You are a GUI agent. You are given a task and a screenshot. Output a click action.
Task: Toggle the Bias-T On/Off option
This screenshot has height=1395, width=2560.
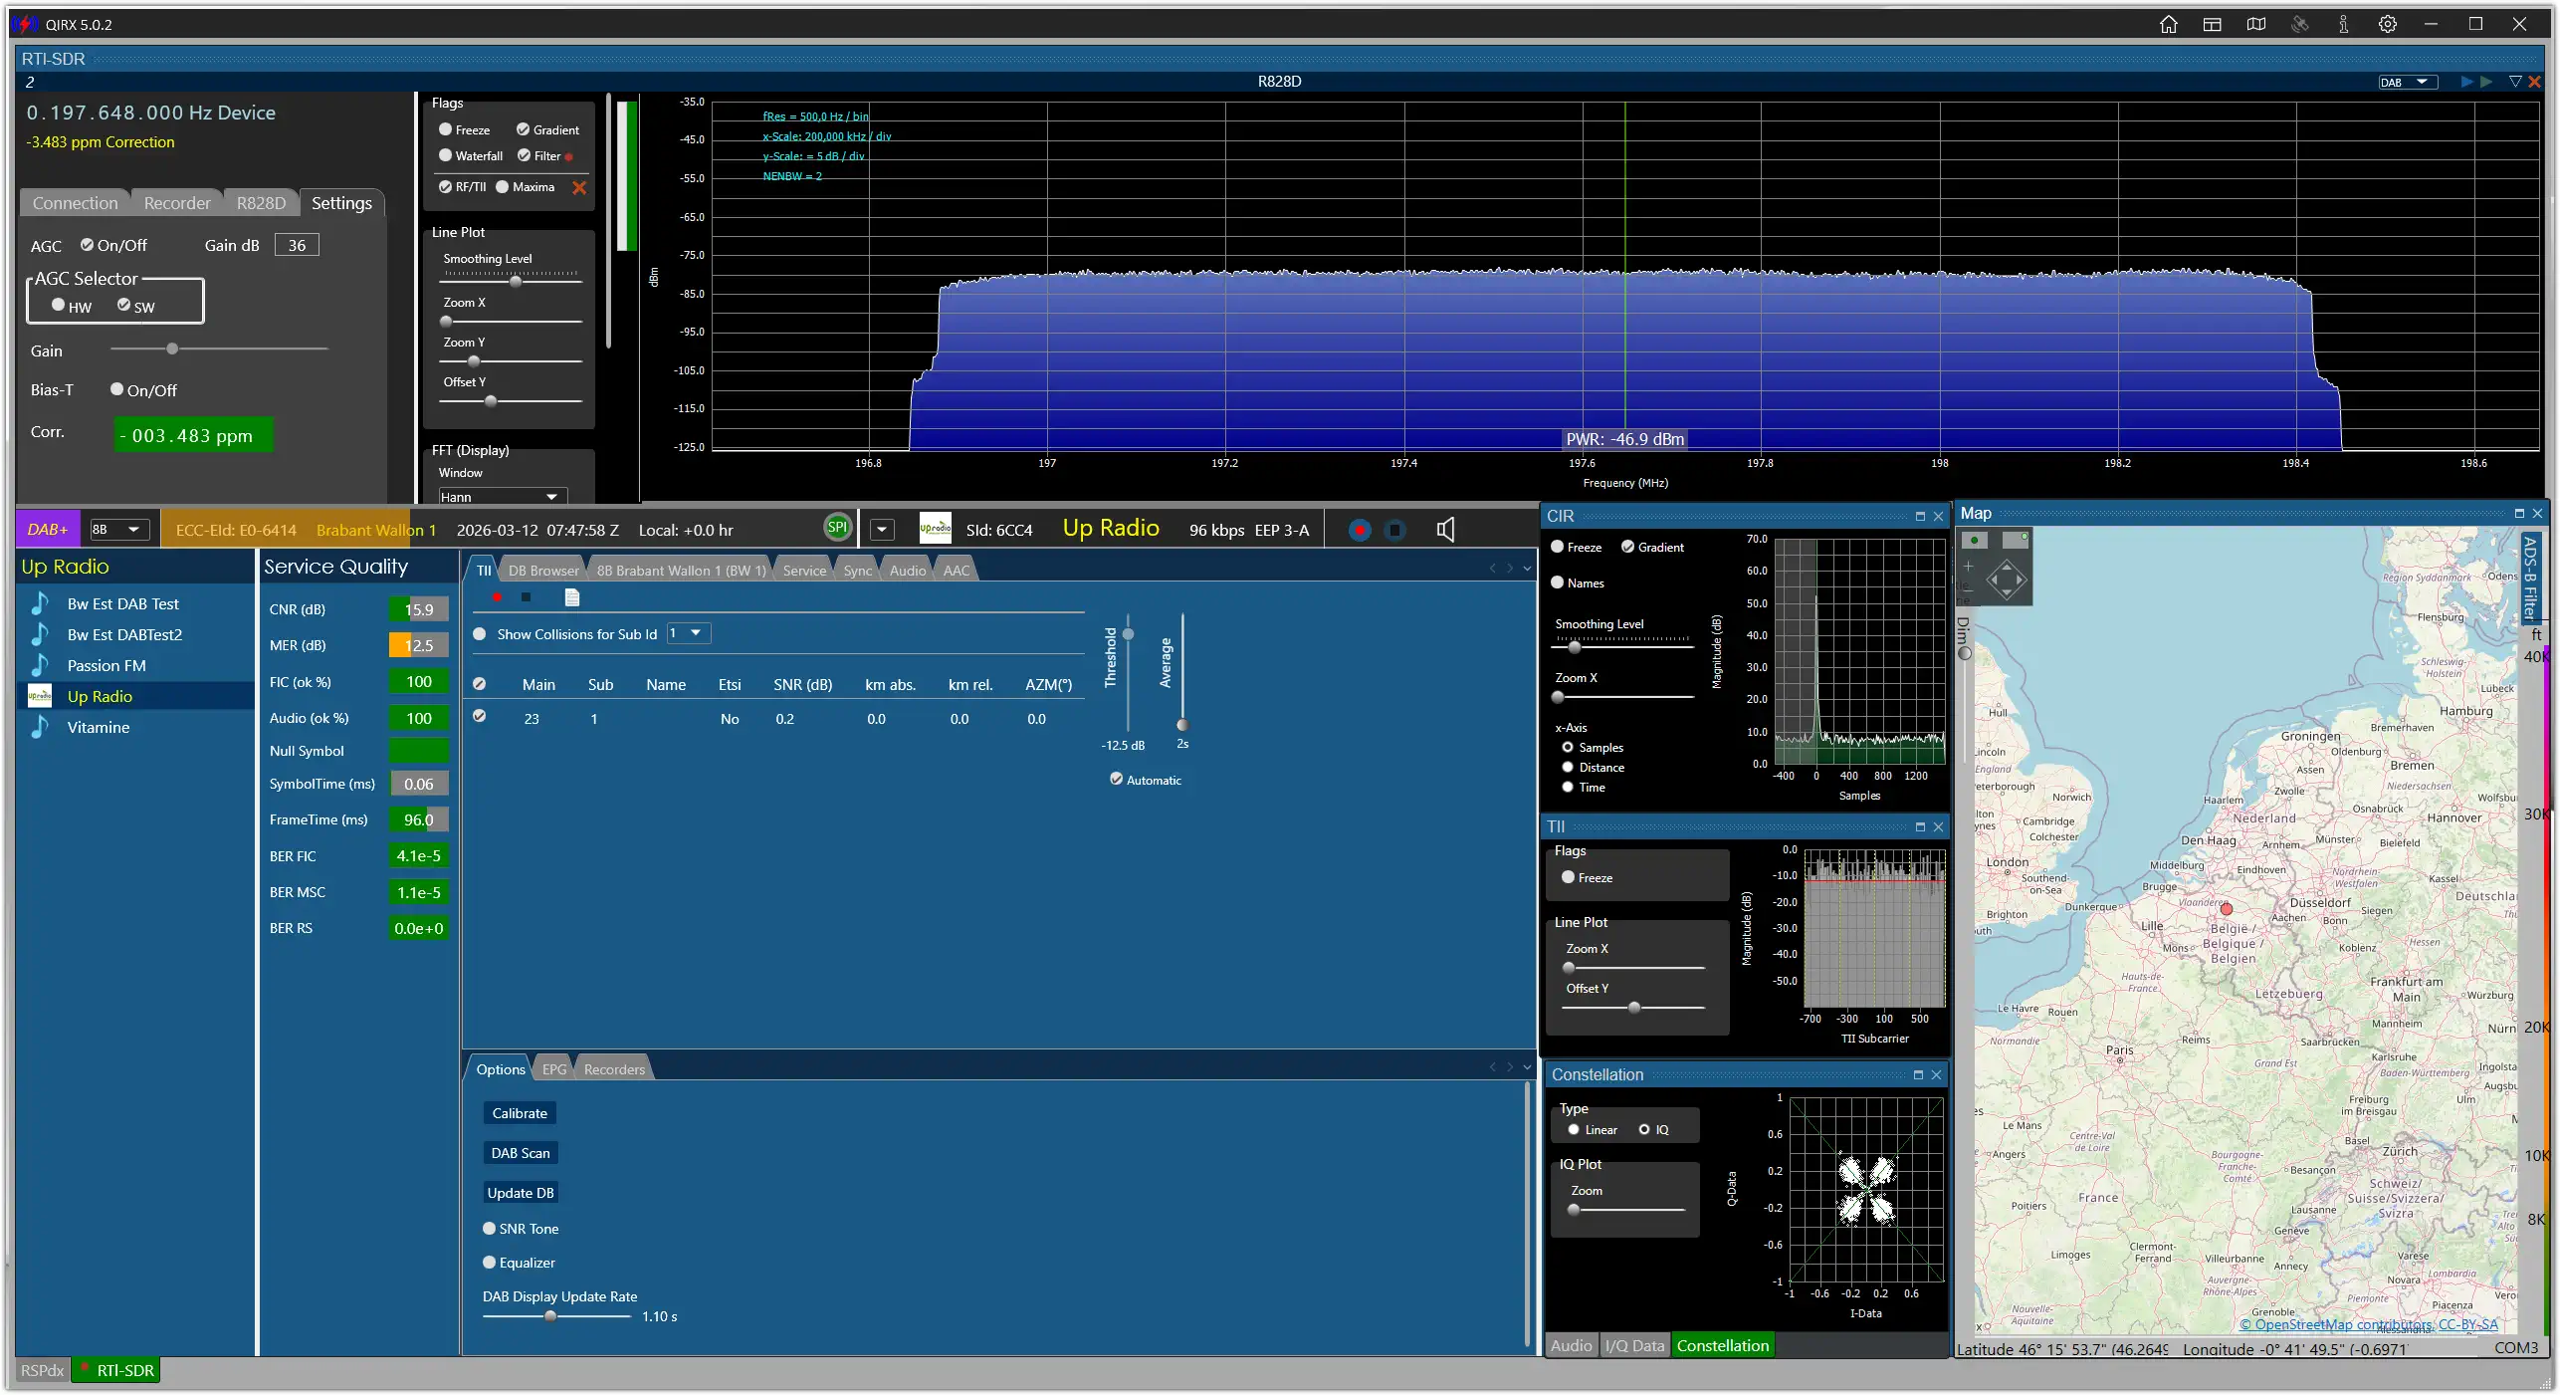pyautogui.click(x=117, y=389)
